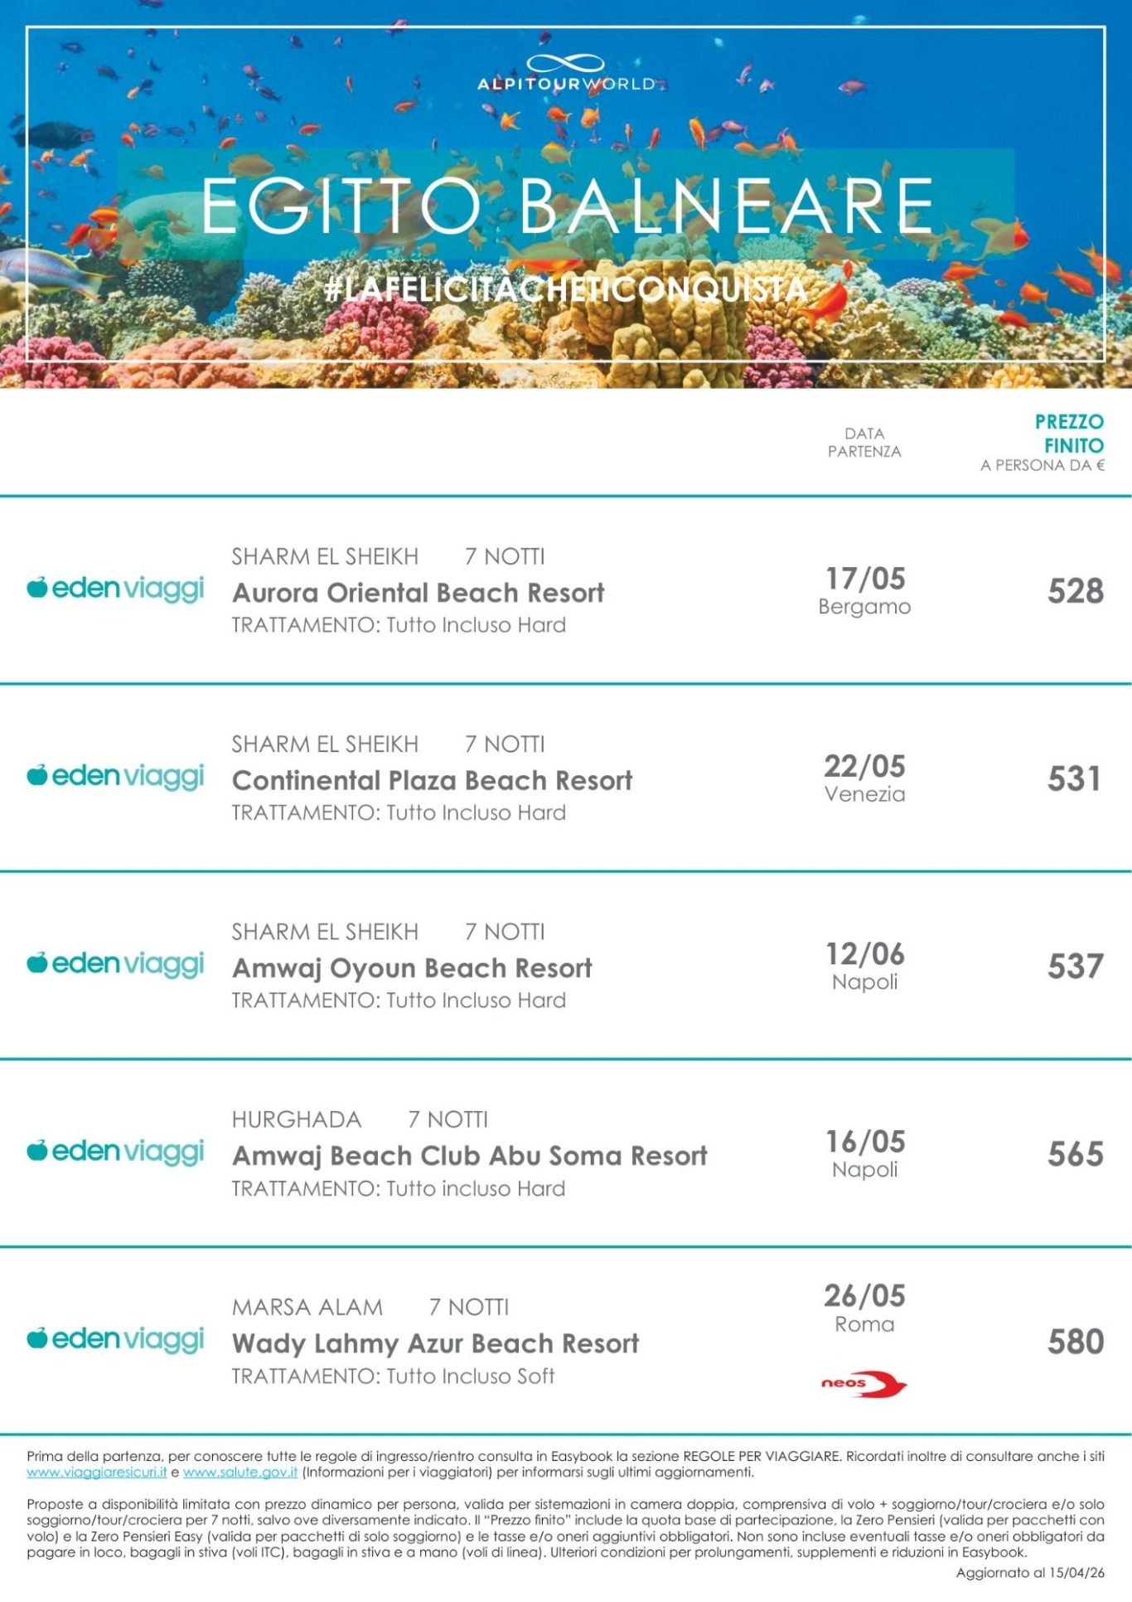Open the www.salute.gov.it link
Screen dimensions: 1132x1602
coord(240,1473)
